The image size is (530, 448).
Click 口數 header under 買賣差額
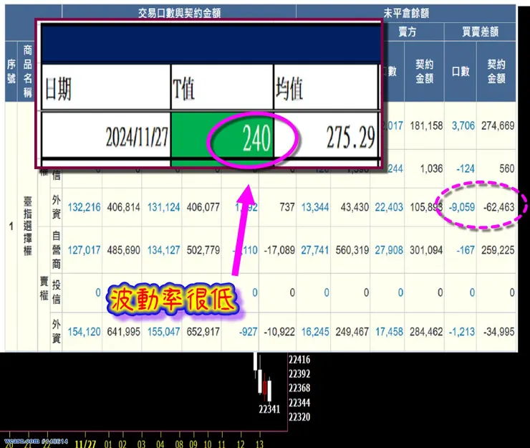click(461, 72)
